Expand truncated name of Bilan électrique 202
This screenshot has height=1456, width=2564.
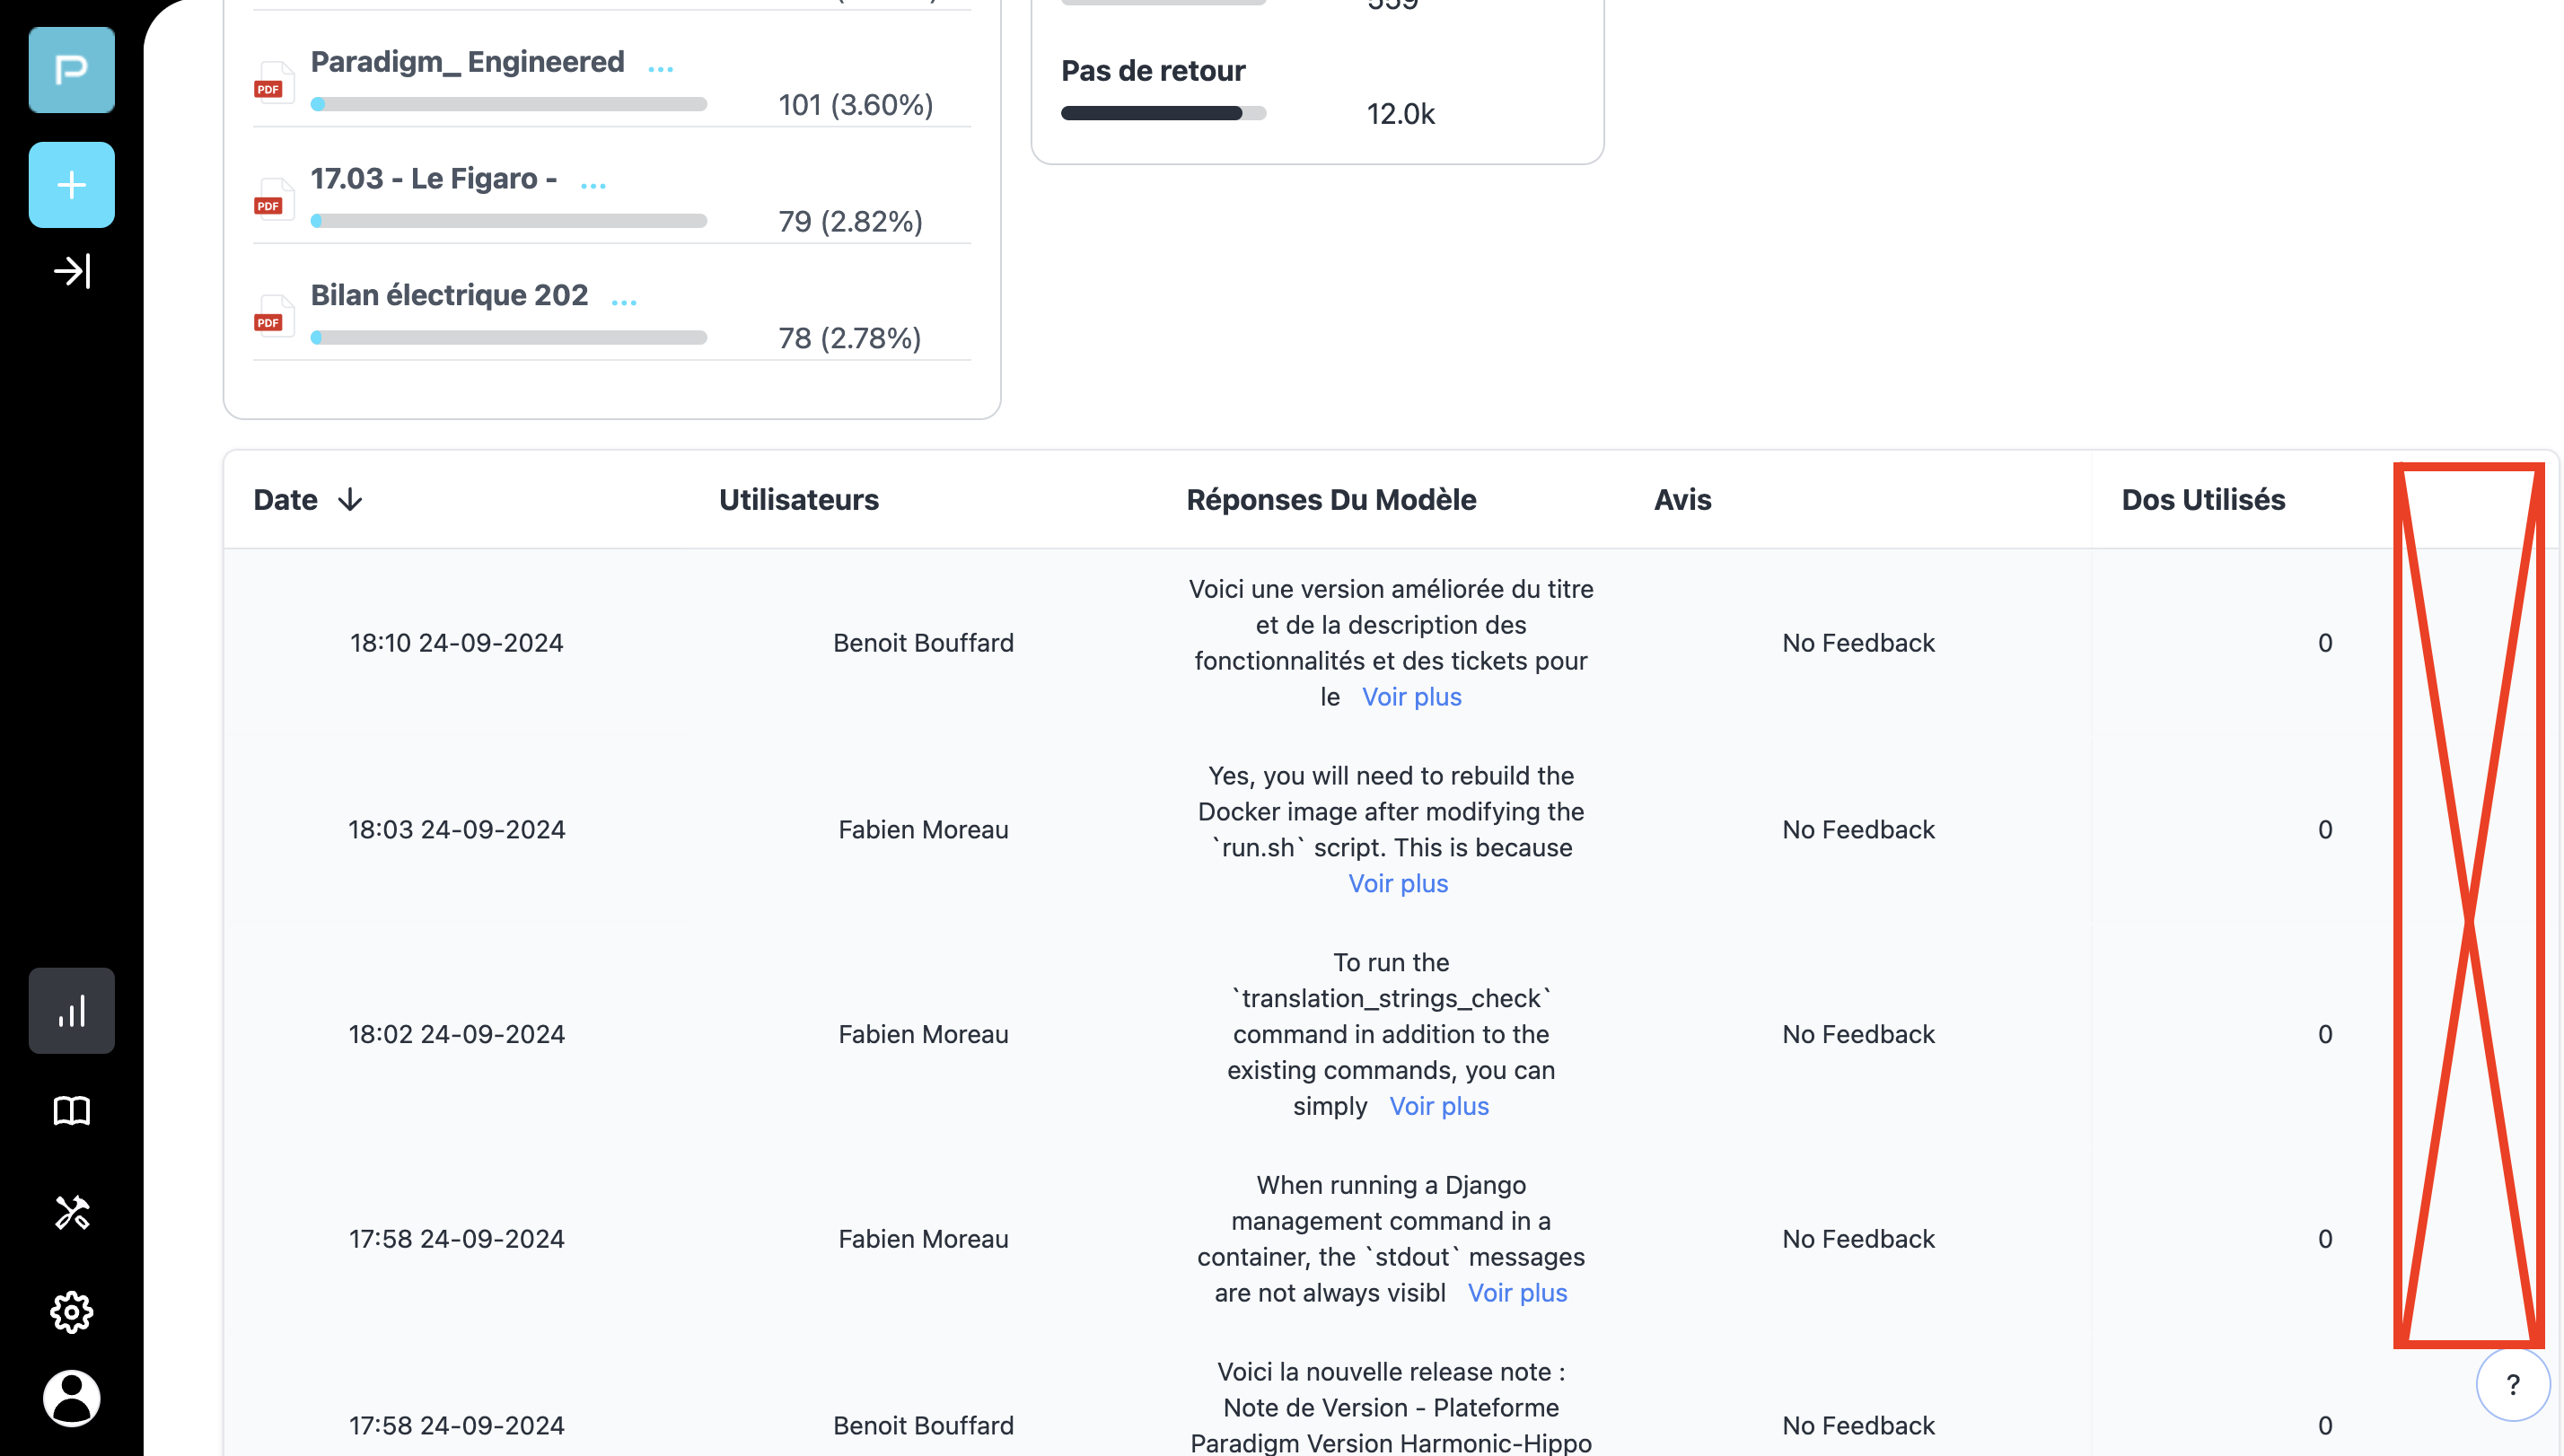[624, 302]
